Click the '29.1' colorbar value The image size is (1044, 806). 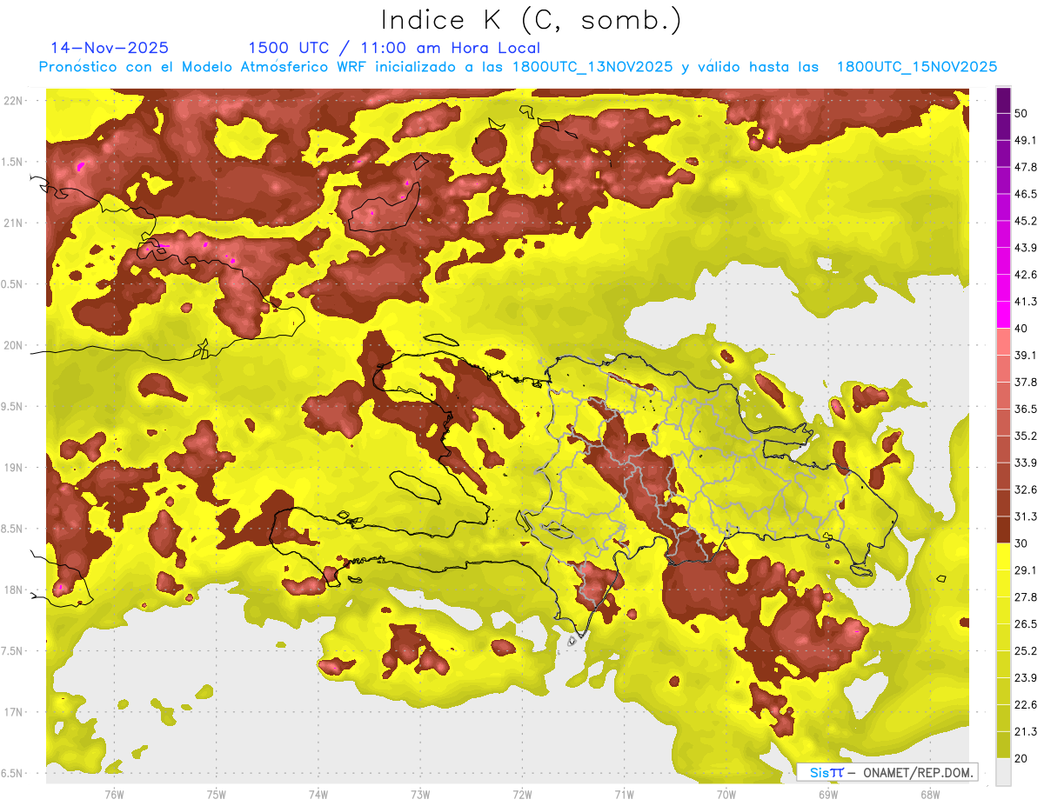pos(1026,570)
